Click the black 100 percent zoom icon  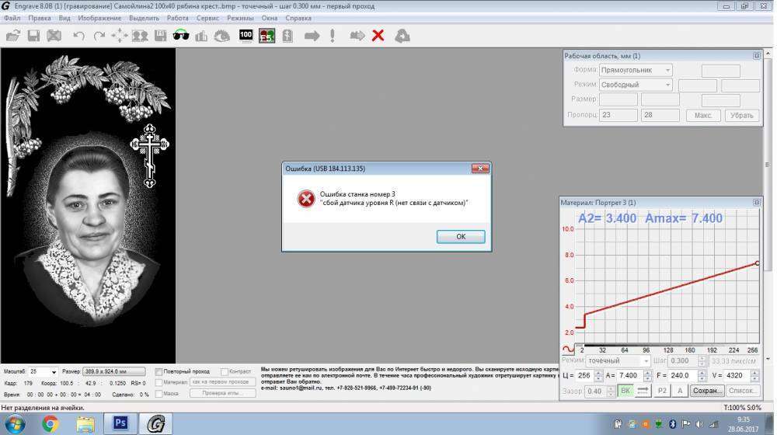click(x=246, y=35)
